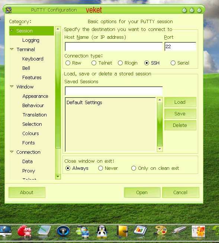Screen dimensions: 219x243
Task: Select the Raw connection type
Action: coord(68,63)
